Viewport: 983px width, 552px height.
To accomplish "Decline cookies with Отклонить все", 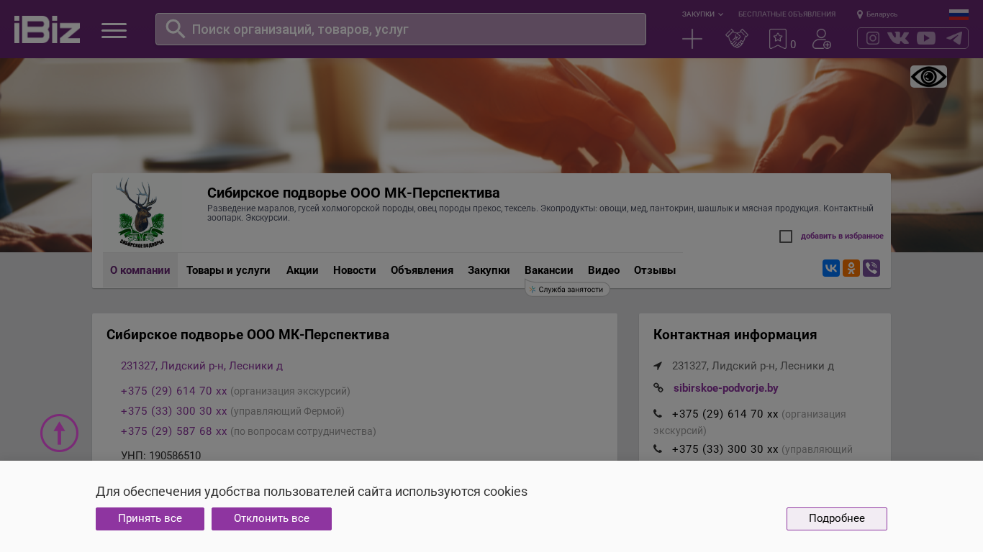I will [x=271, y=519].
